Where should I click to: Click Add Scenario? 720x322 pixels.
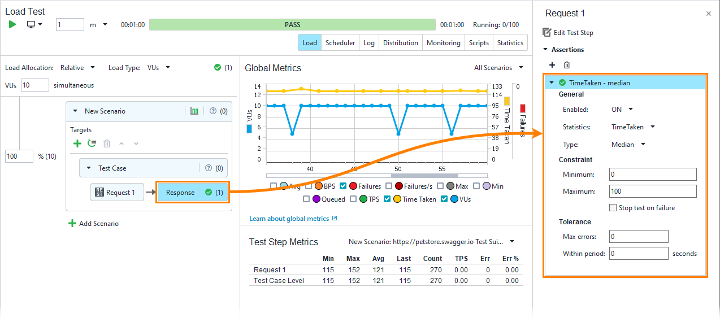(x=99, y=223)
